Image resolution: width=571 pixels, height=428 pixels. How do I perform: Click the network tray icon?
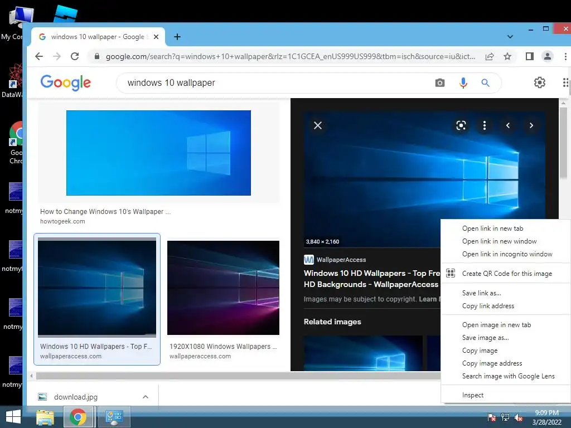click(x=505, y=417)
